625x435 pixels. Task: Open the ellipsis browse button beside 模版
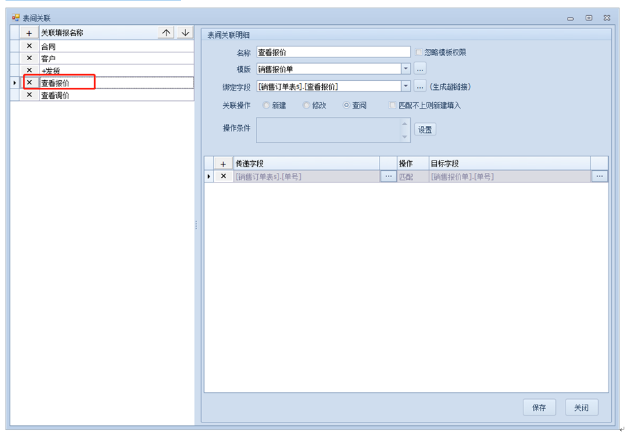[420, 68]
